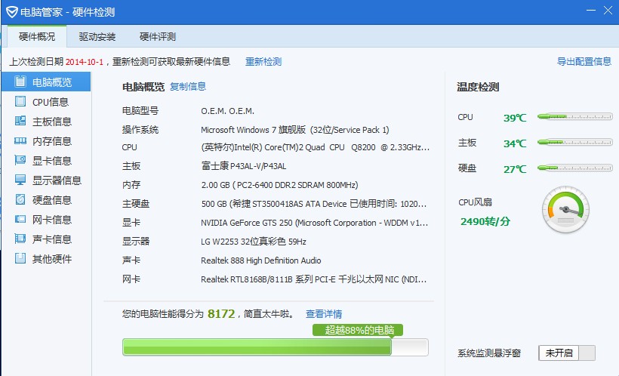619x376 pixels.
Task: Click the Intel Core 2 Quad Q8200 value
Action: coord(315,147)
